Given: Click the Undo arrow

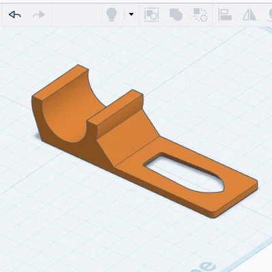Looking at the screenshot, I should [x=15, y=15].
